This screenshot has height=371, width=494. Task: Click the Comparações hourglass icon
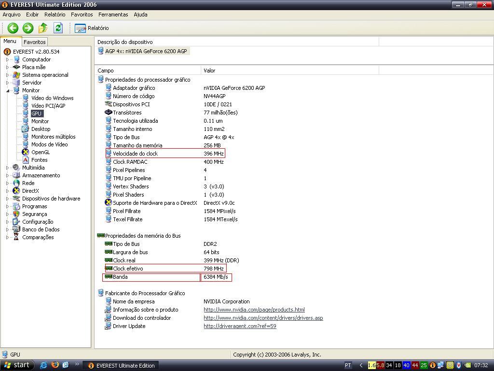pyautogui.click(x=16, y=237)
